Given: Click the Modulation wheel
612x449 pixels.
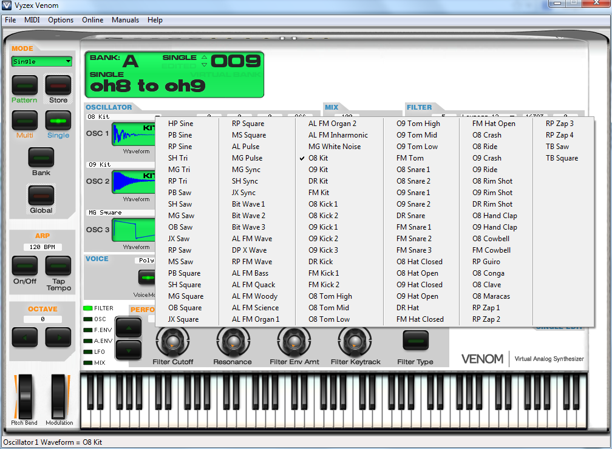Looking at the screenshot, I should (58, 396).
